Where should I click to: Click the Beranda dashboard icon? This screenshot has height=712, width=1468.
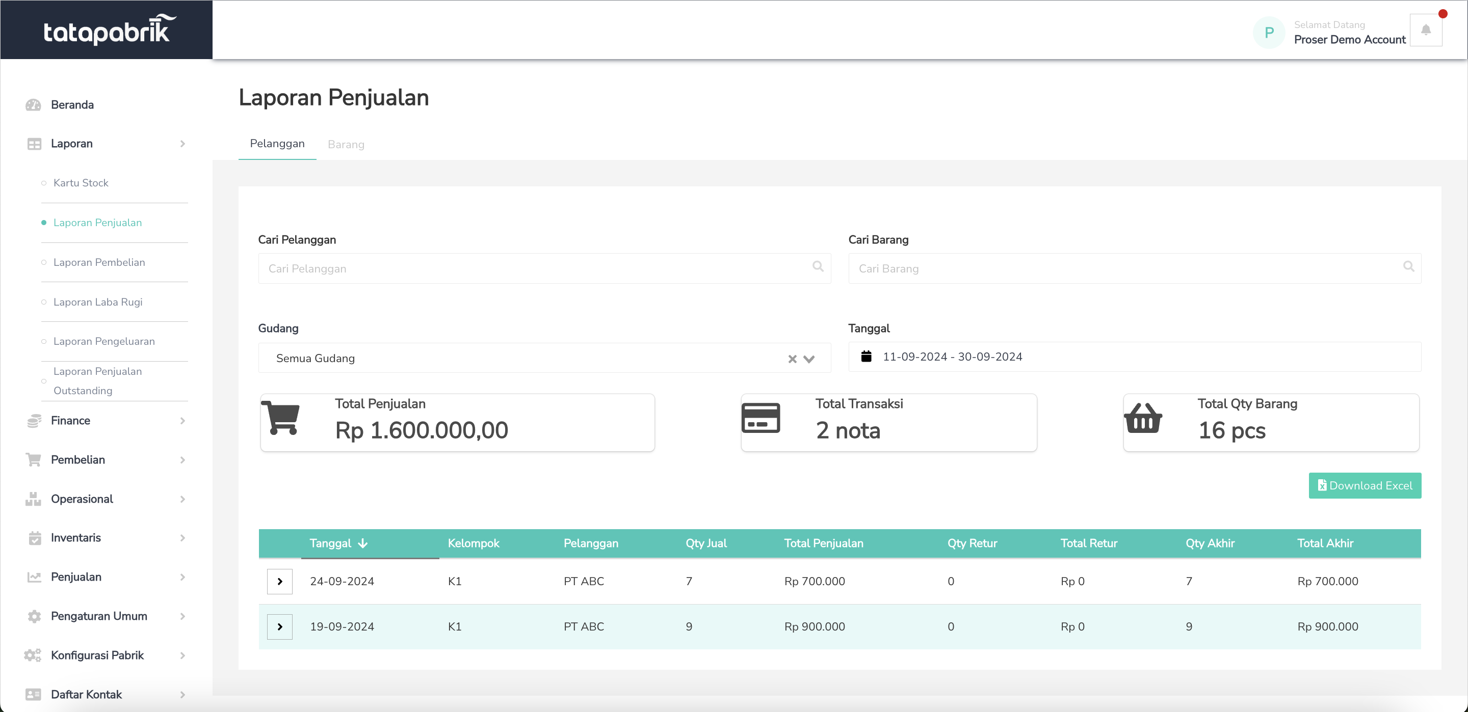click(x=34, y=105)
